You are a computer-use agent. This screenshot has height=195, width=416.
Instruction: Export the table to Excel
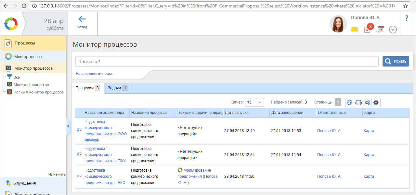367,103
